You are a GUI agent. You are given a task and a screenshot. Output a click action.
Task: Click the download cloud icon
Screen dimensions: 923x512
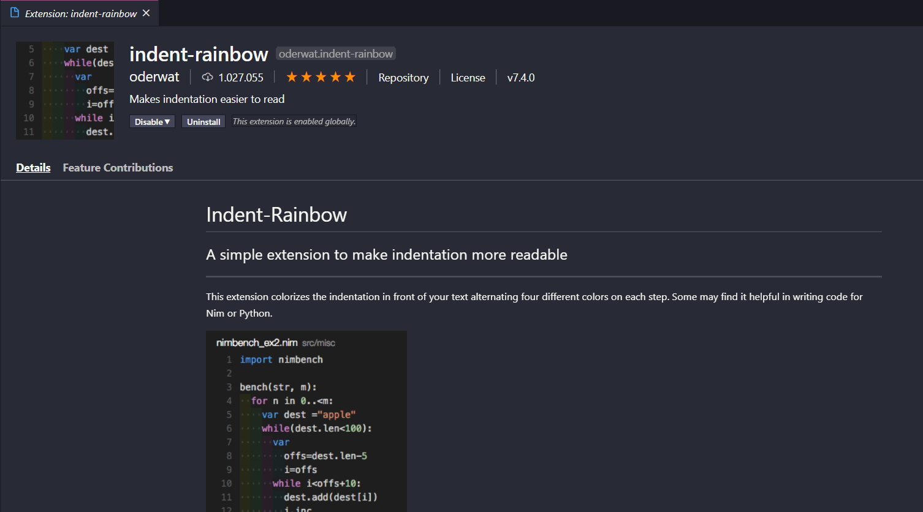pyautogui.click(x=208, y=77)
